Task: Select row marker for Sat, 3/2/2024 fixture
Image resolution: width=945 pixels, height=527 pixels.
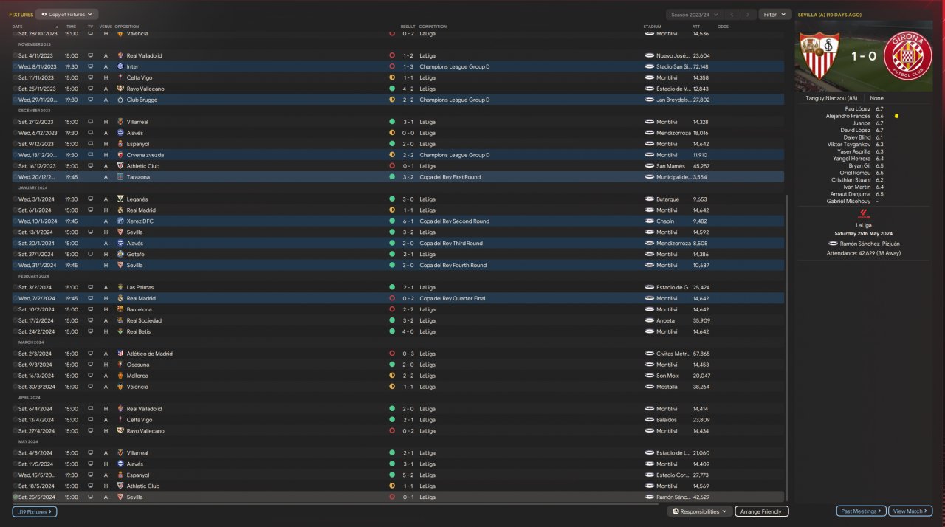Action: 16,287
